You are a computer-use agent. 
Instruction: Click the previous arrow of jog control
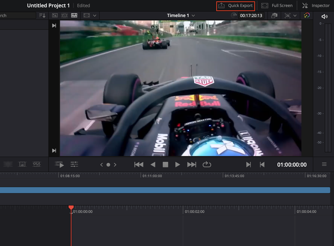pyautogui.click(x=102, y=165)
